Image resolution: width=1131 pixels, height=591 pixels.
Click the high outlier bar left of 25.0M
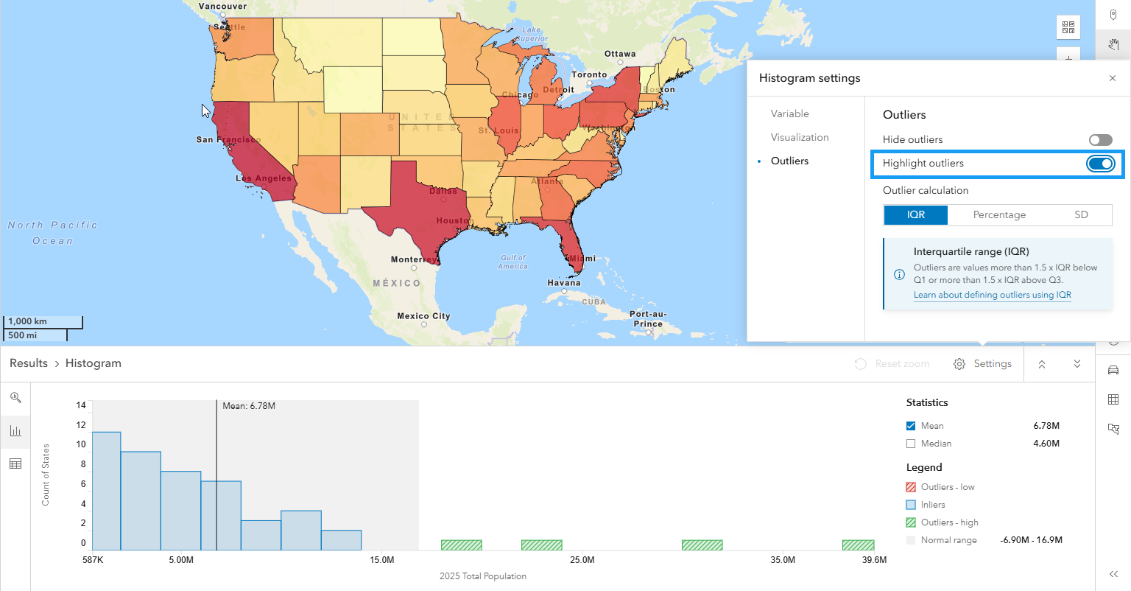(541, 545)
